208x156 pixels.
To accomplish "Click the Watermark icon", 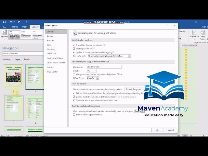I will [x=194, y=34].
